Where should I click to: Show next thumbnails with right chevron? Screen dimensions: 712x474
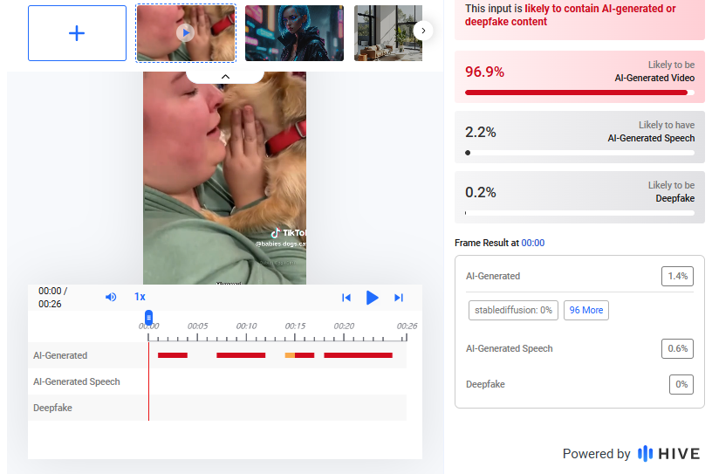pos(423,31)
